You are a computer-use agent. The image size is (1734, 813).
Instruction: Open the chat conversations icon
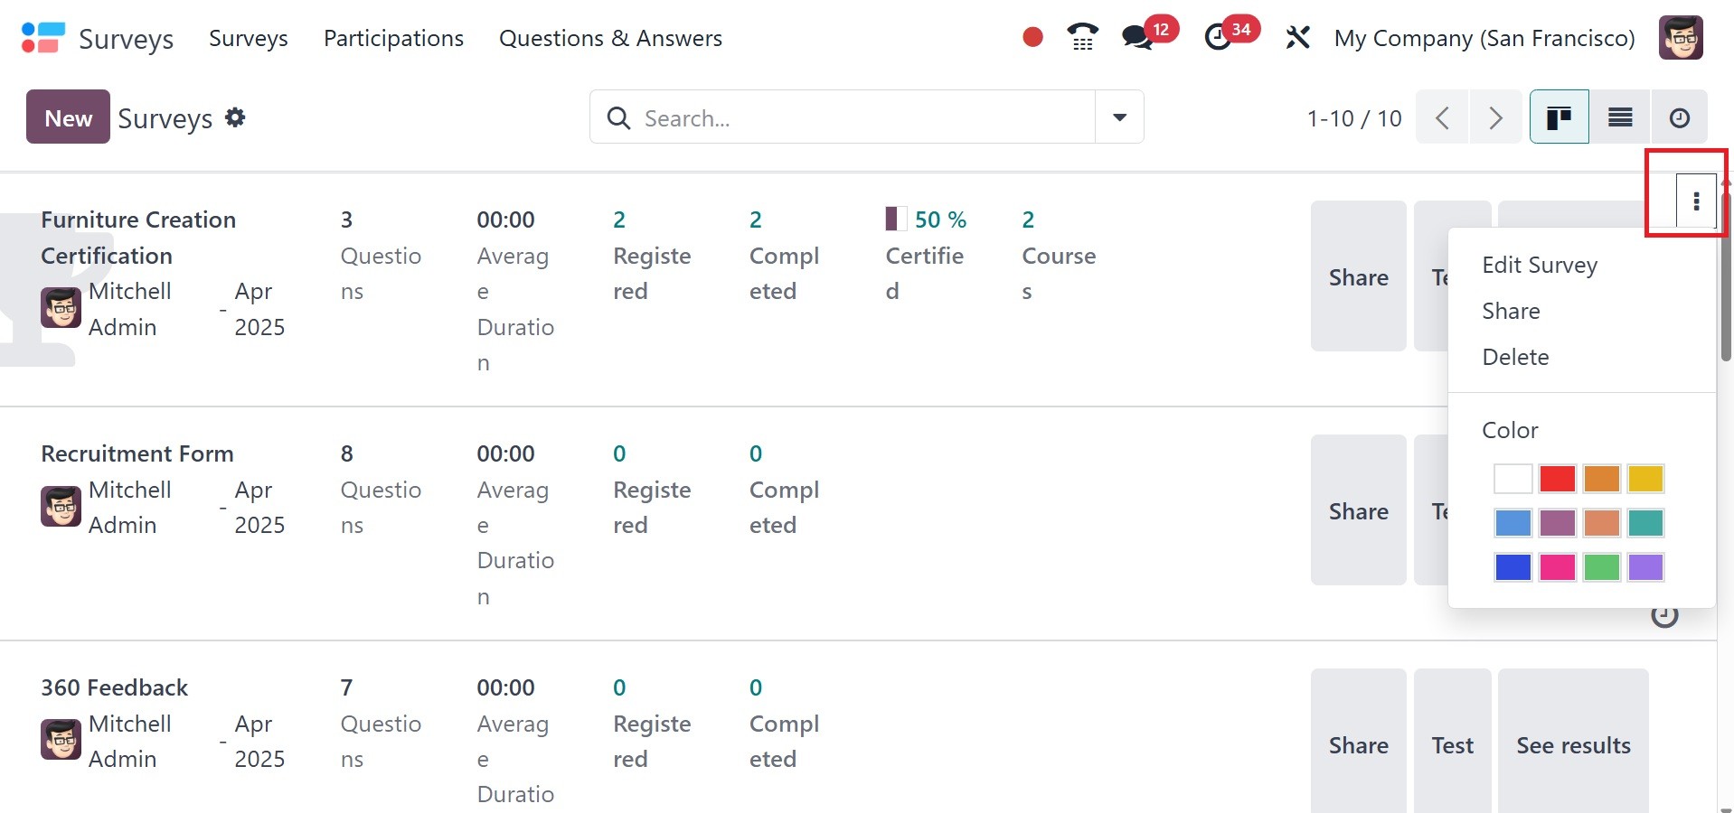coord(1136,37)
